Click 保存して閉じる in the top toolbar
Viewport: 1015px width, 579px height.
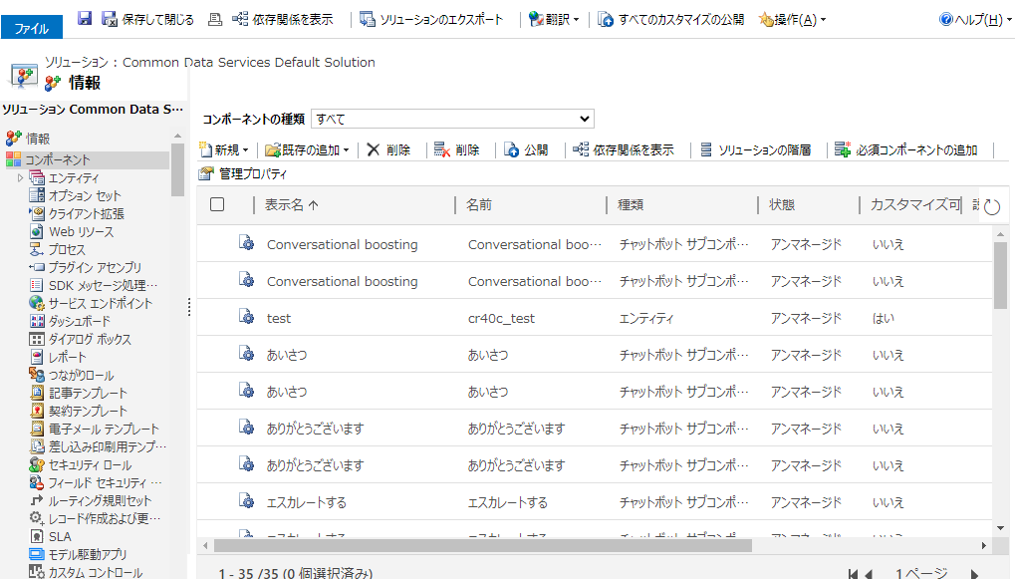147,19
